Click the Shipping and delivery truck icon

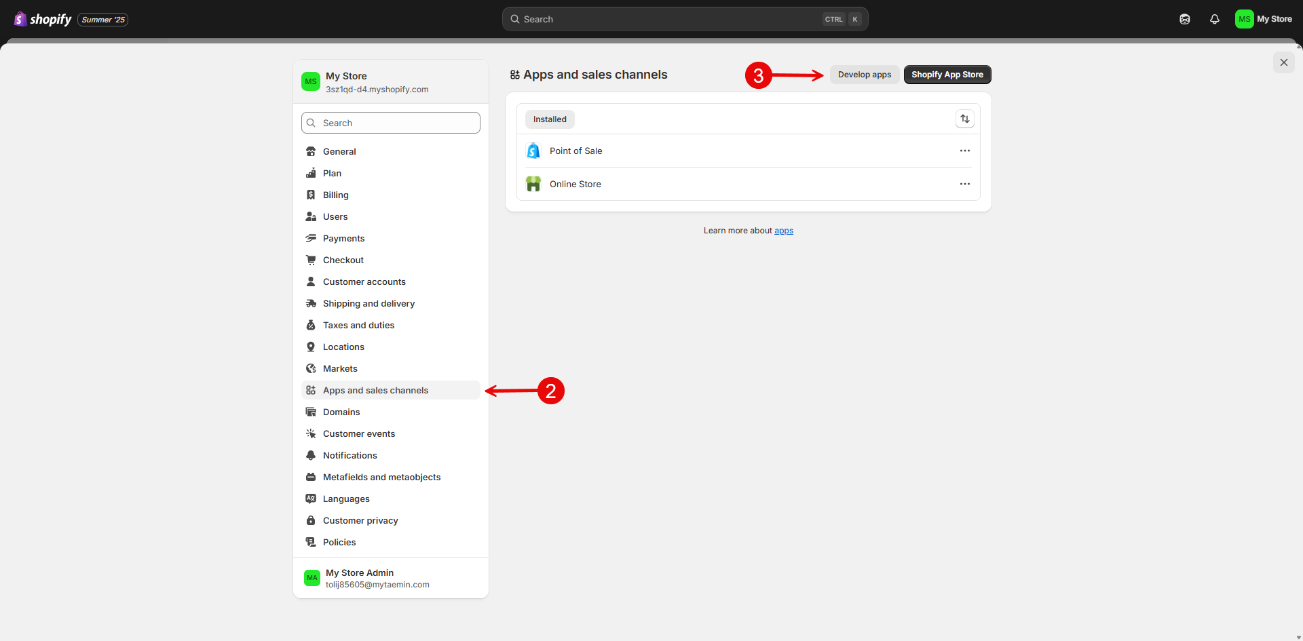[x=311, y=303]
